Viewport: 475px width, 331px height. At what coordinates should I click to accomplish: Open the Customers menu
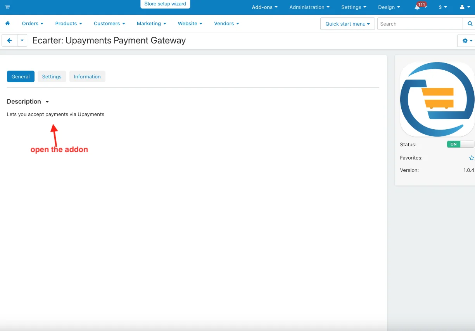click(109, 23)
